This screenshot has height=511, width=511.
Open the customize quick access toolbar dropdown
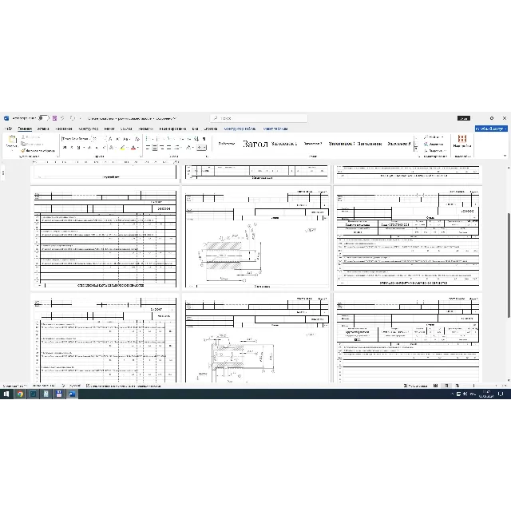coord(80,118)
